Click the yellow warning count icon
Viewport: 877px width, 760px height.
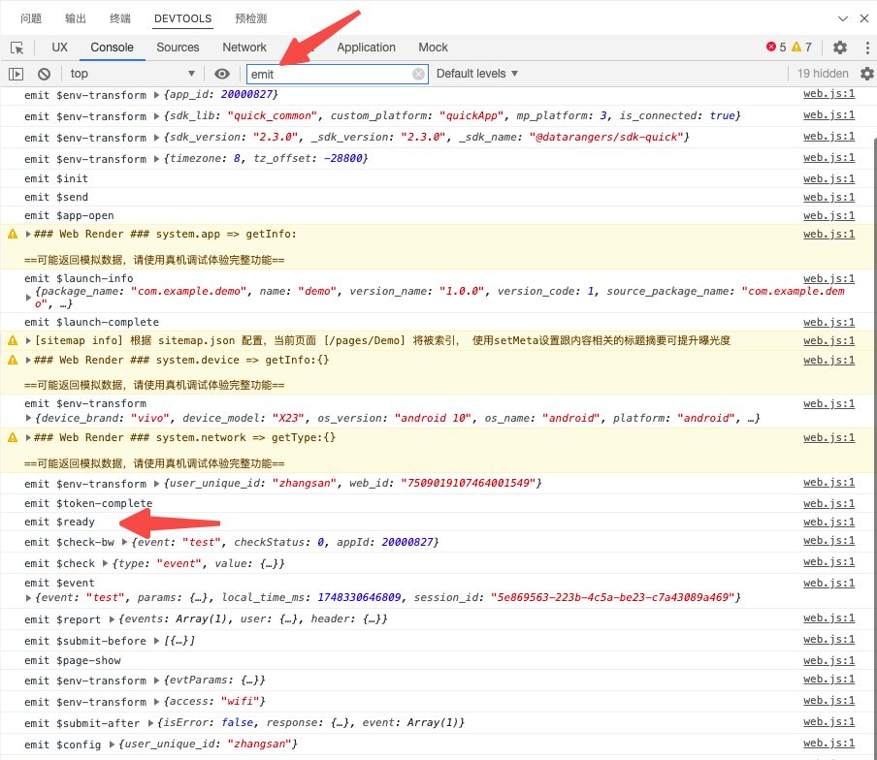(796, 47)
